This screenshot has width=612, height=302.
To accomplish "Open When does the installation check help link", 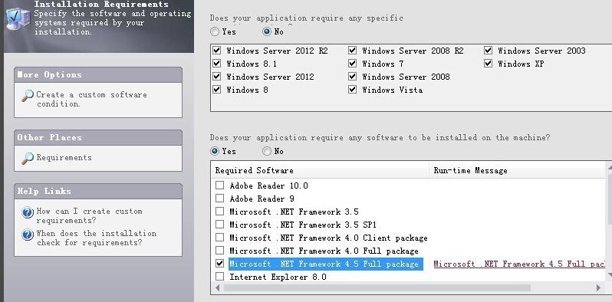I will [x=97, y=238].
